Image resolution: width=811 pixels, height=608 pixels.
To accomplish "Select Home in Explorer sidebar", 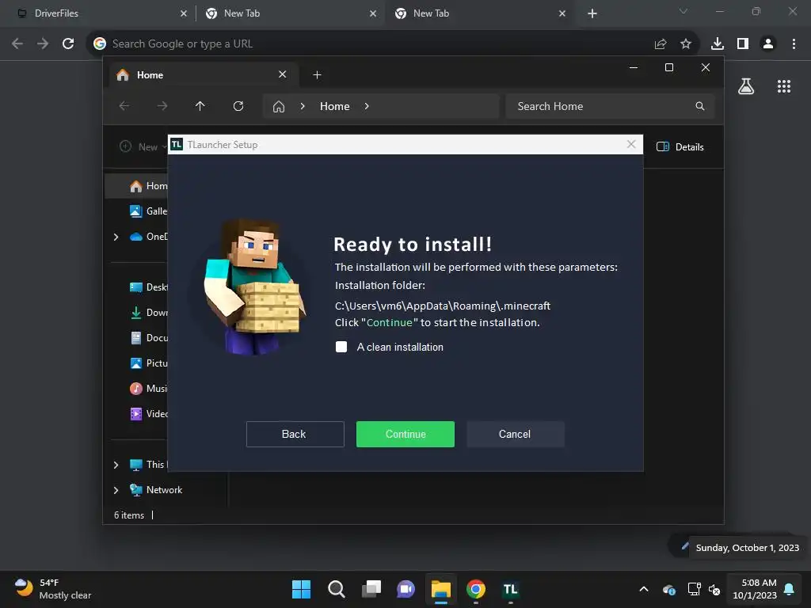I will pos(137,186).
